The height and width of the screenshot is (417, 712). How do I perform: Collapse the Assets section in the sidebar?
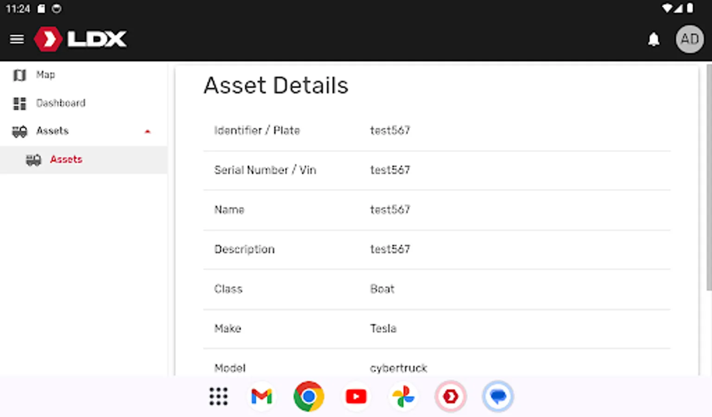(148, 131)
